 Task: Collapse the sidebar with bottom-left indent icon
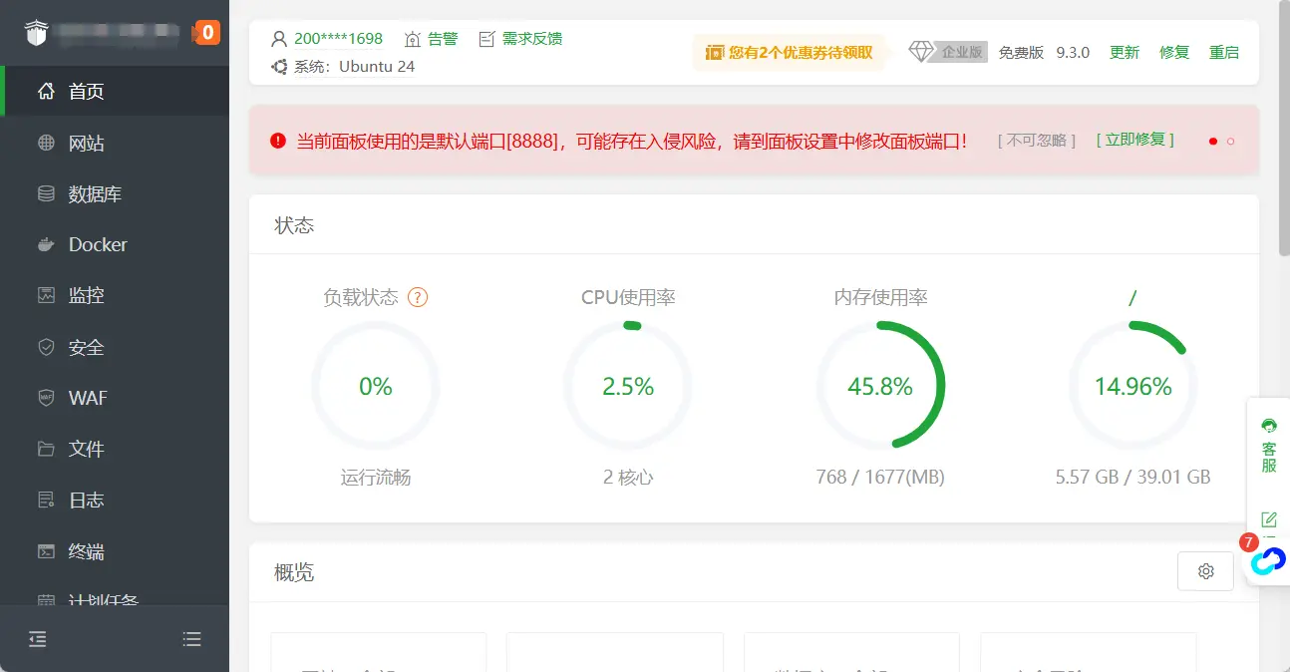[37, 639]
